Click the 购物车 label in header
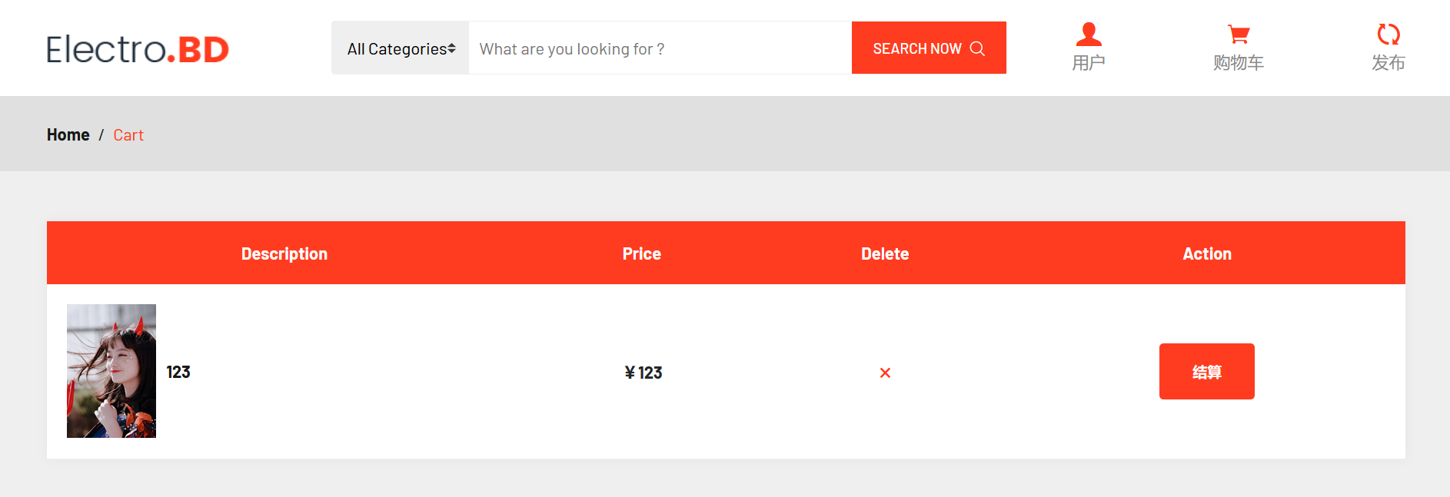The image size is (1450, 497). click(1239, 63)
